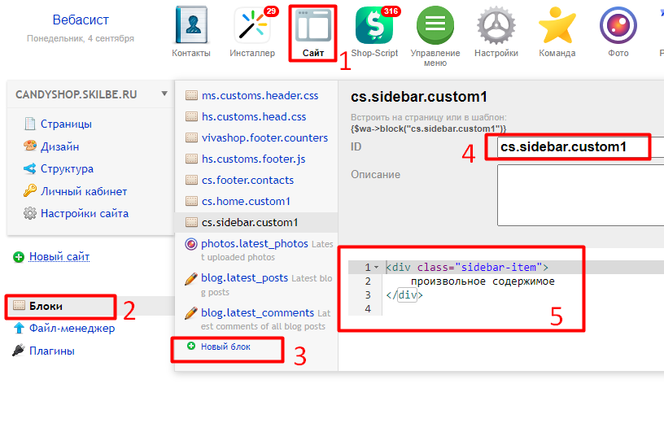Select the photos.latest_photos block
The width and height of the screenshot is (664, 423).
pos(255,243)
